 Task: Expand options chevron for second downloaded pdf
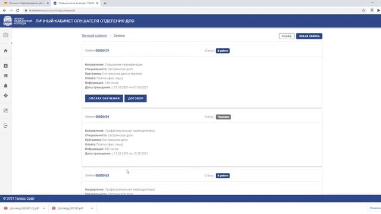point(92,208)
